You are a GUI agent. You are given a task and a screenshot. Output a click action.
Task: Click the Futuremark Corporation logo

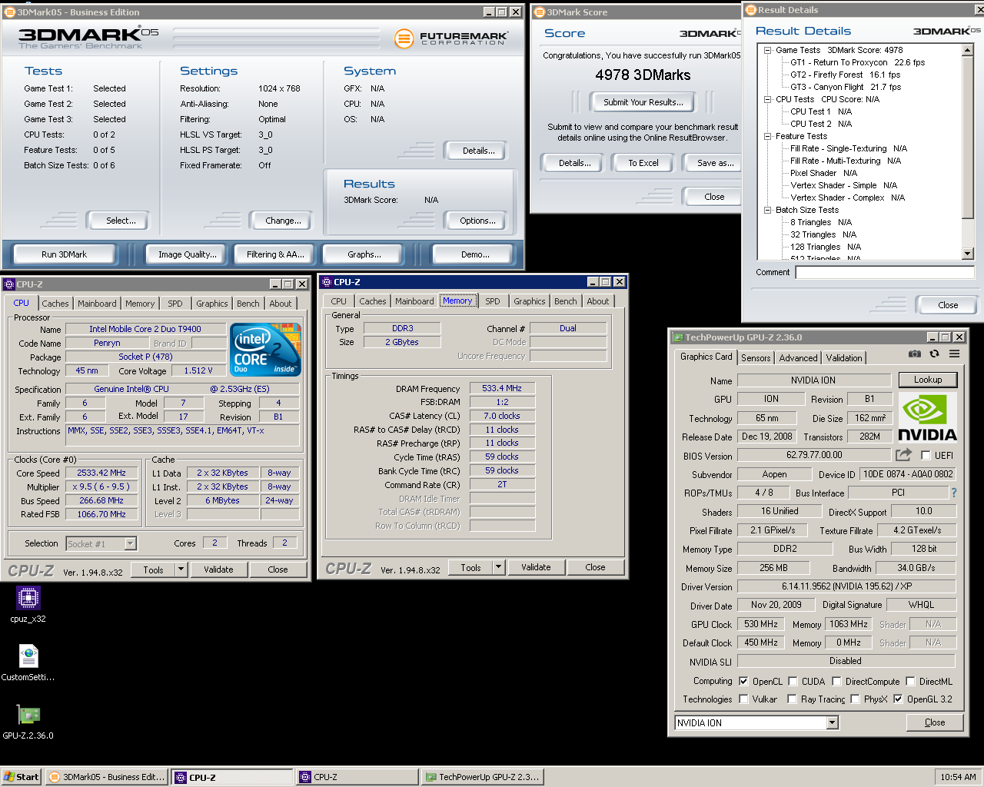coord(450,38)
